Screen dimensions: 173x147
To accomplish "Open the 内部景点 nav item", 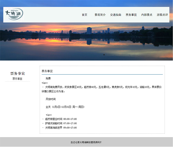I will coord(146,15).
